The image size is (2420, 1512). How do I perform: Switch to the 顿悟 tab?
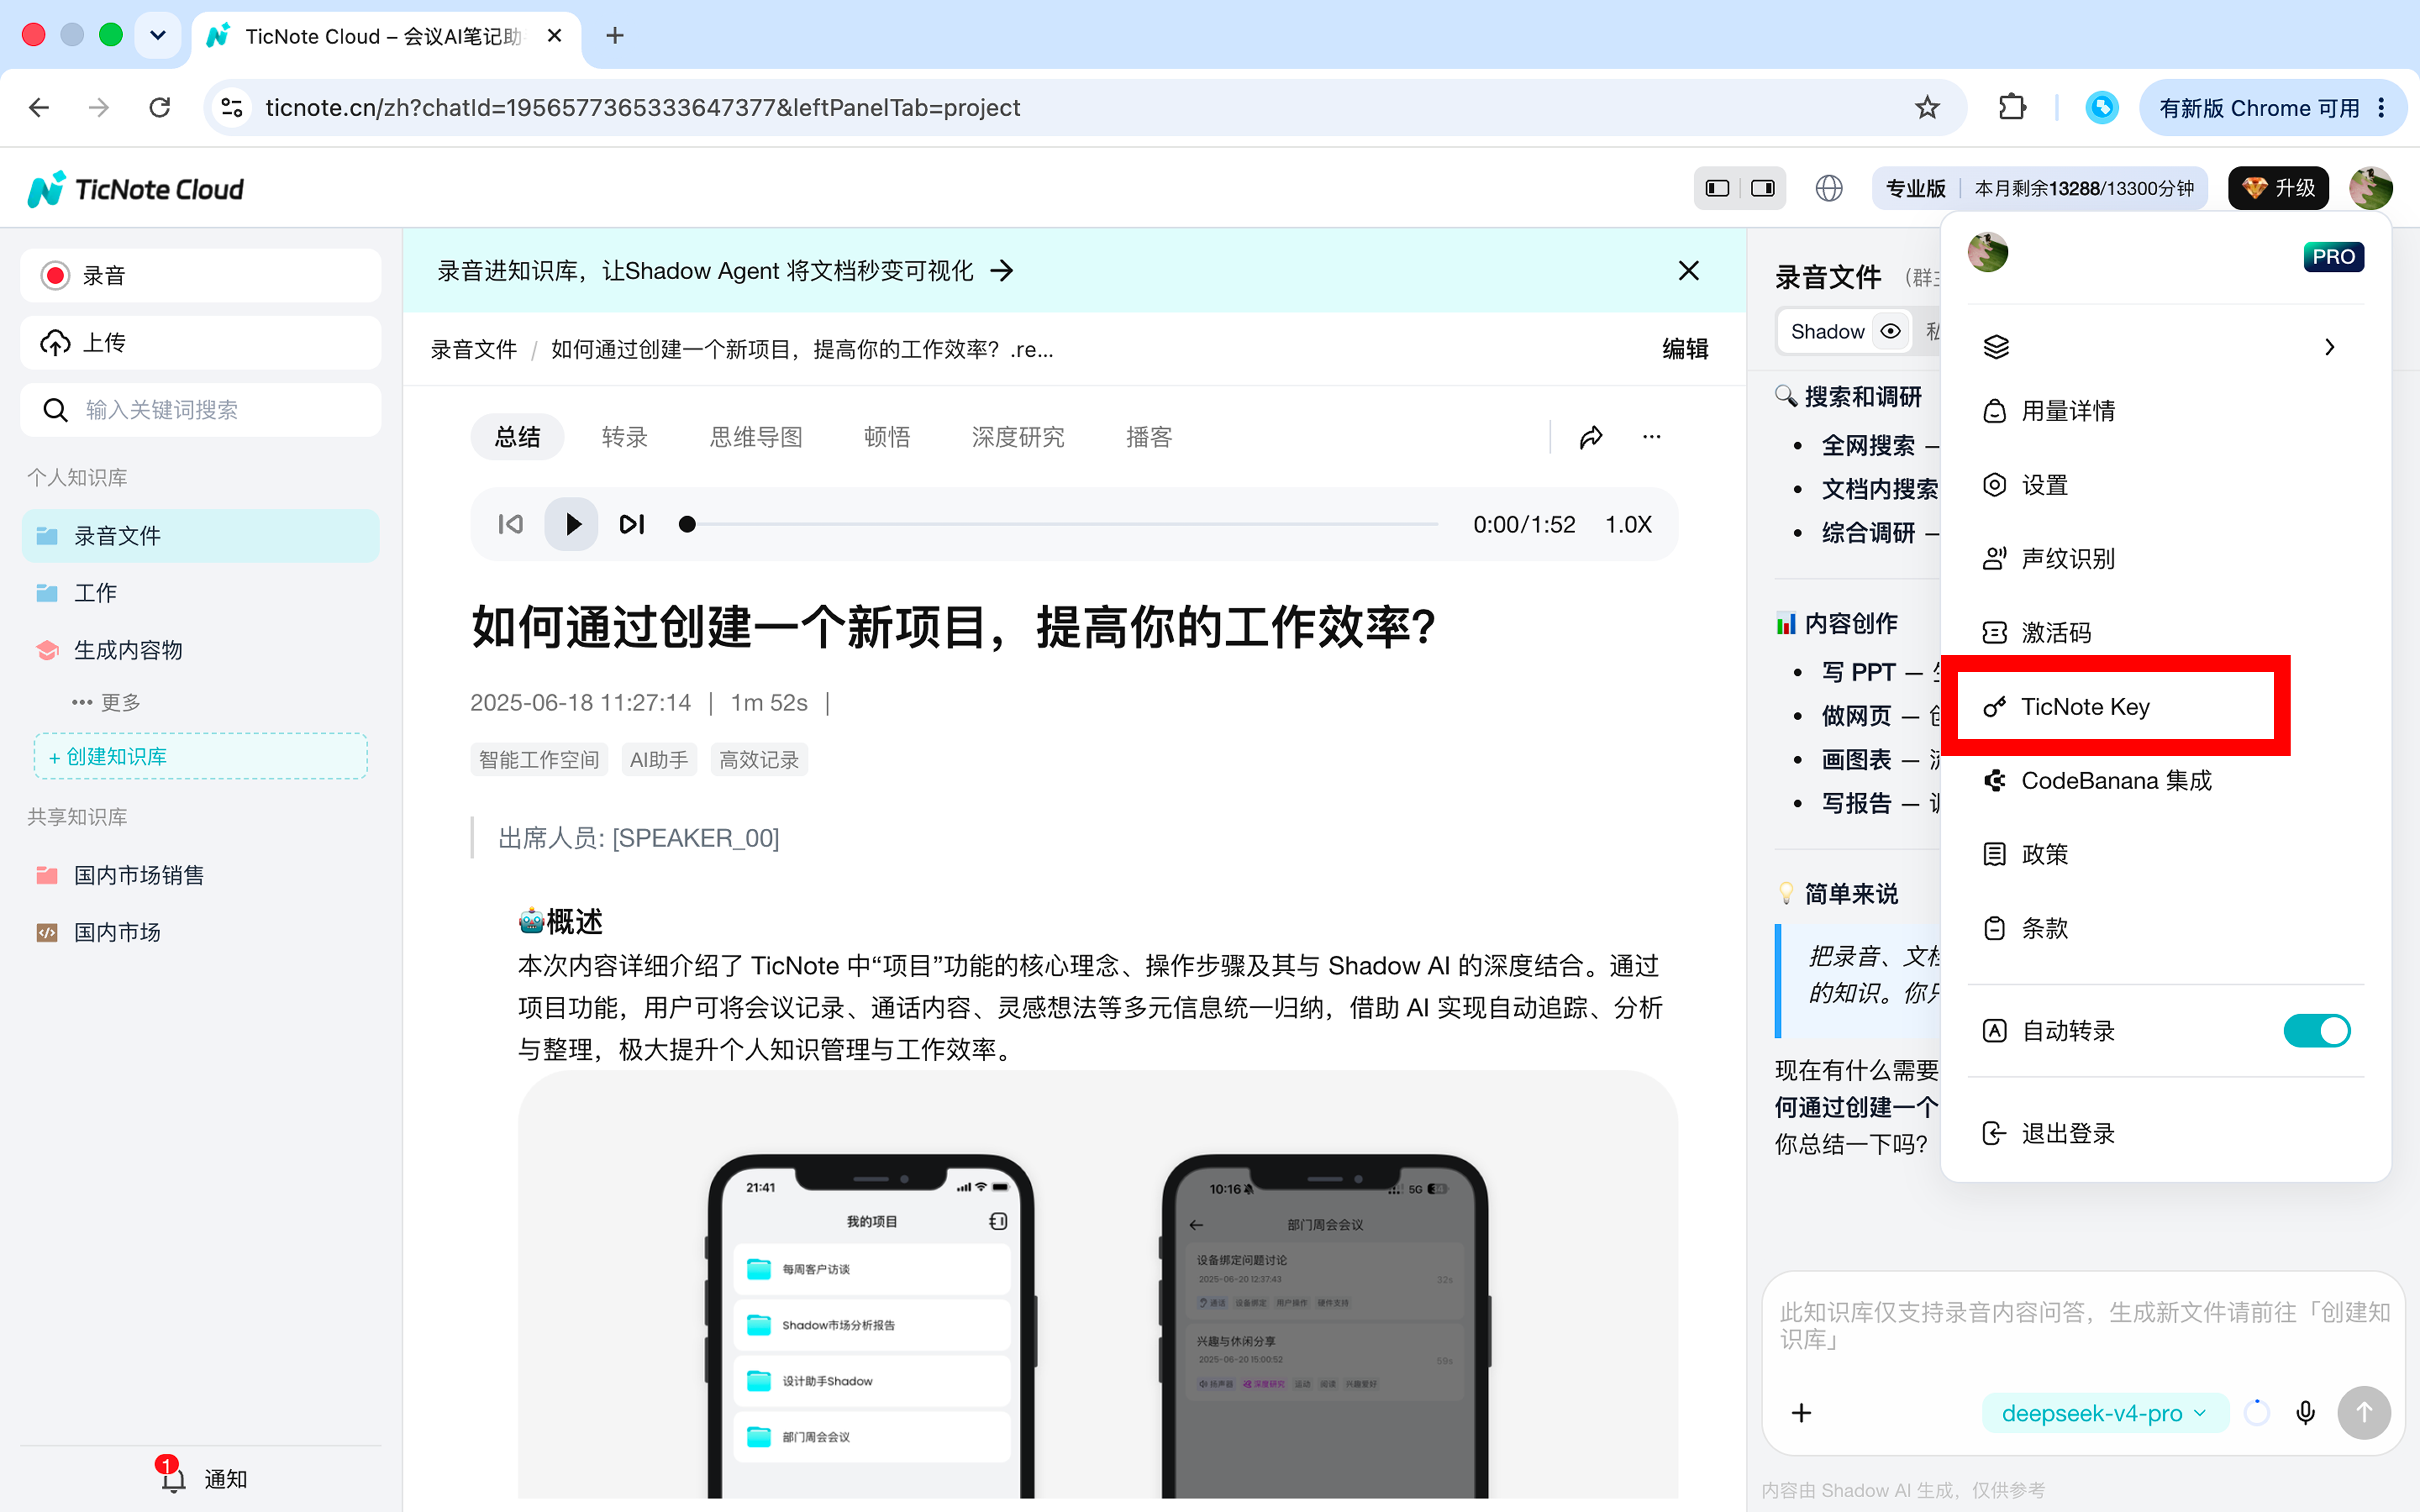point(887,437)
